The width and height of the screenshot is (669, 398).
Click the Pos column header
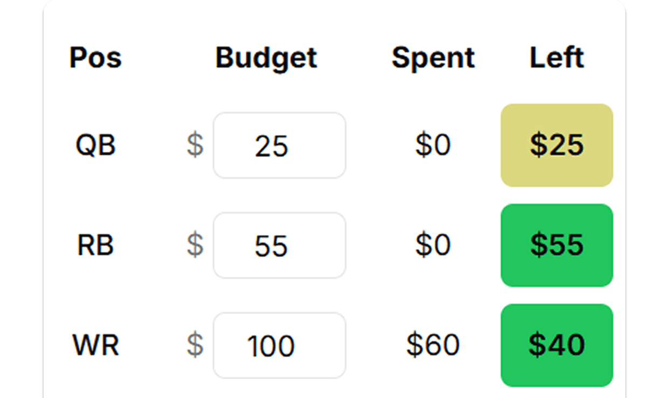[95, 58]
